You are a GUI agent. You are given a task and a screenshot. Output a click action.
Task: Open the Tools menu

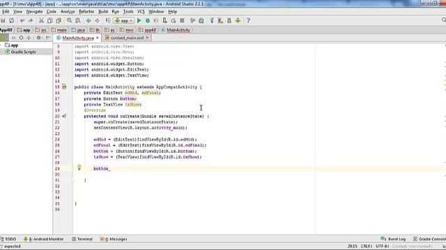coord(128,12)
